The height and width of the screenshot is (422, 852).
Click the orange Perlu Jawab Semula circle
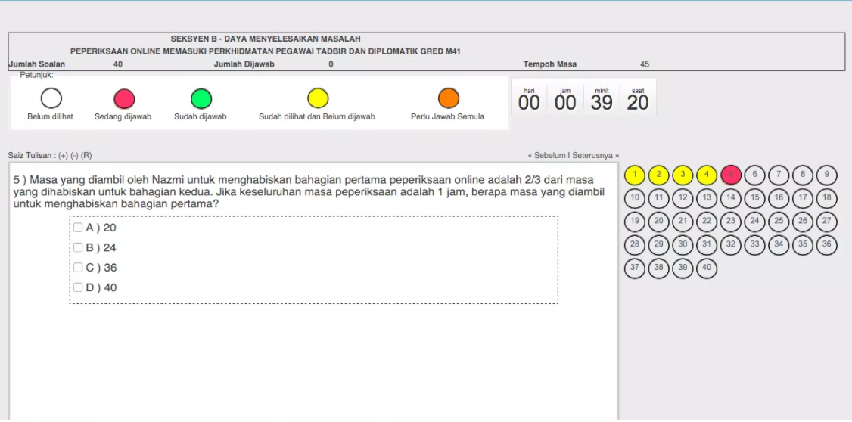point(449,99)
